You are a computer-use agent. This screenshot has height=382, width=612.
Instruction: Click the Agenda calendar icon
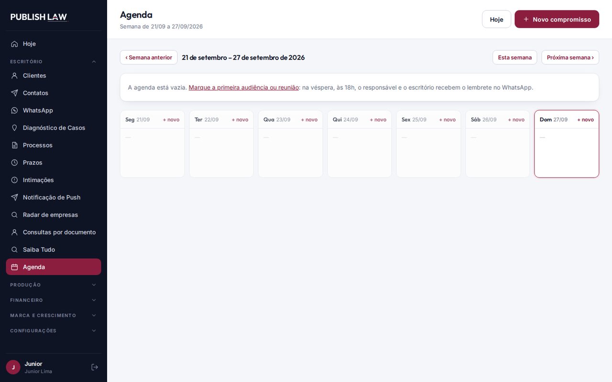(x=14, y=267)
